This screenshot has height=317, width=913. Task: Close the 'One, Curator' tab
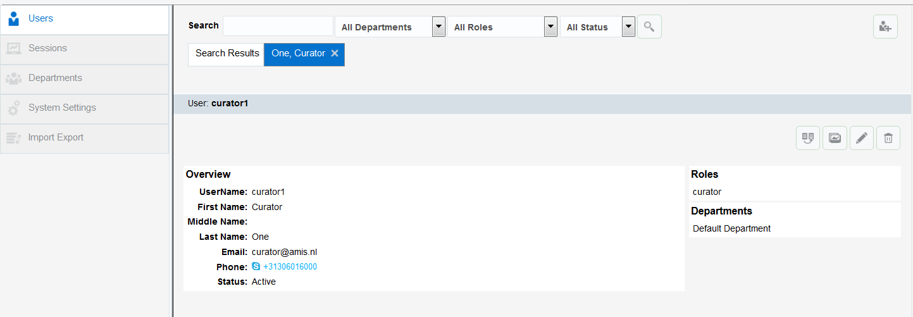(335, 54)
